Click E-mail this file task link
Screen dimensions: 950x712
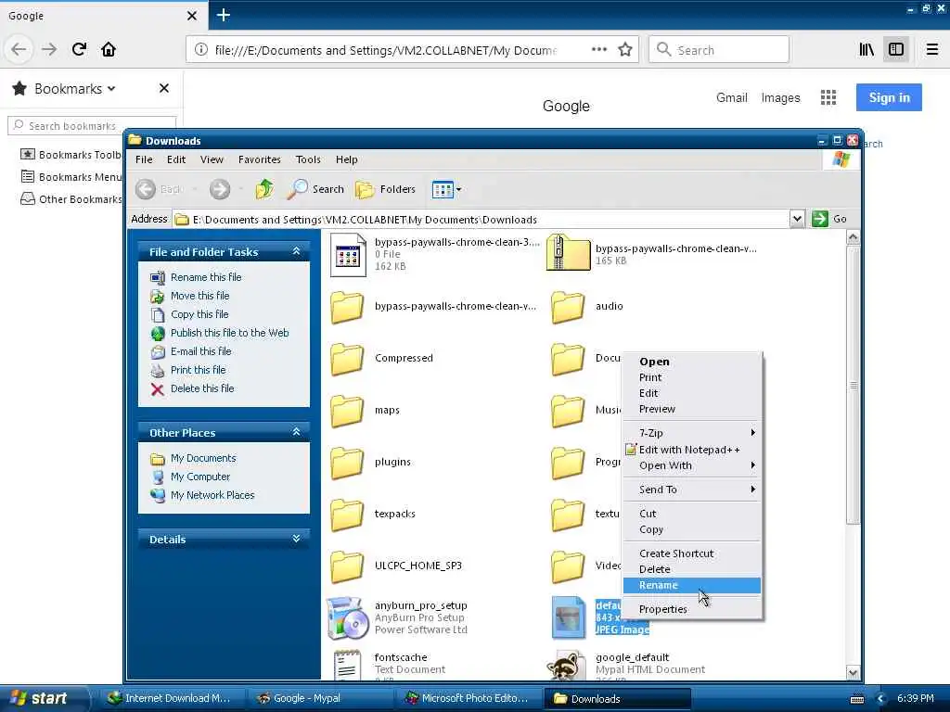201,351
